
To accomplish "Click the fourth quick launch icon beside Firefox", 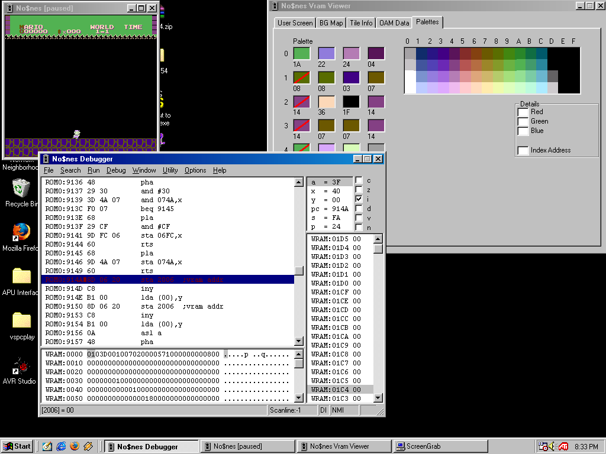I will coord(88,446).
